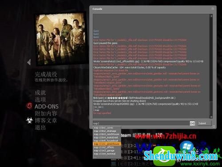Image resolution: width=222 pixels, height=167 pixels.
Task: Open the 完成战役 campaign menu item
Action: pyautogui.click(x=46, y=74)
